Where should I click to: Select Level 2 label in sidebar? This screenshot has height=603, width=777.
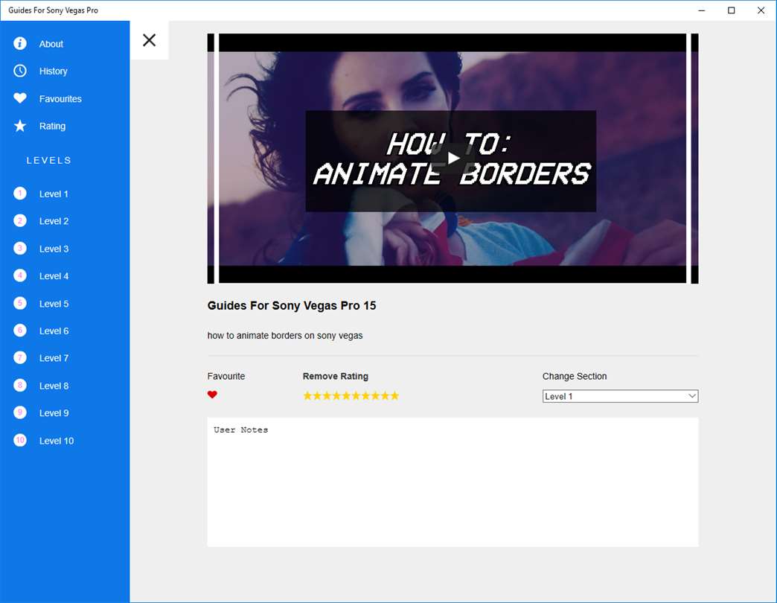54,222
